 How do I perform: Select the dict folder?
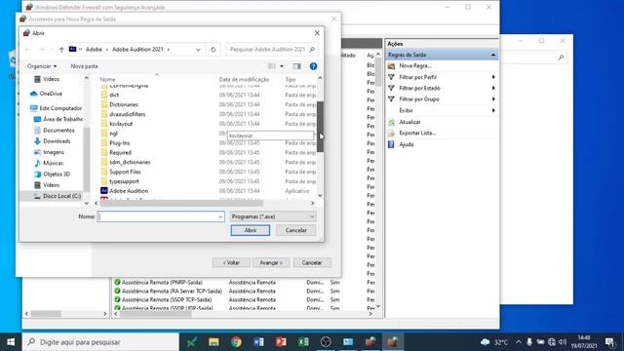pos(114,95)
